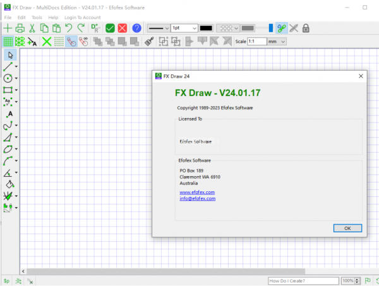The image size is (379, 286).
Task: Toggle the crossed tools button
Action: click(x=294, y=28)
